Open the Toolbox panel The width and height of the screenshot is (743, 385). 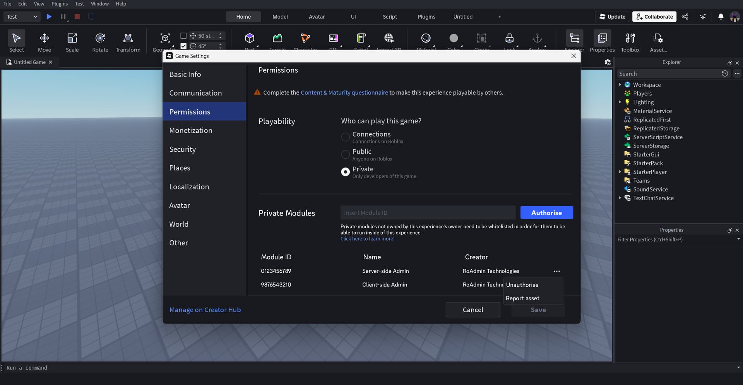coord(630,41)
